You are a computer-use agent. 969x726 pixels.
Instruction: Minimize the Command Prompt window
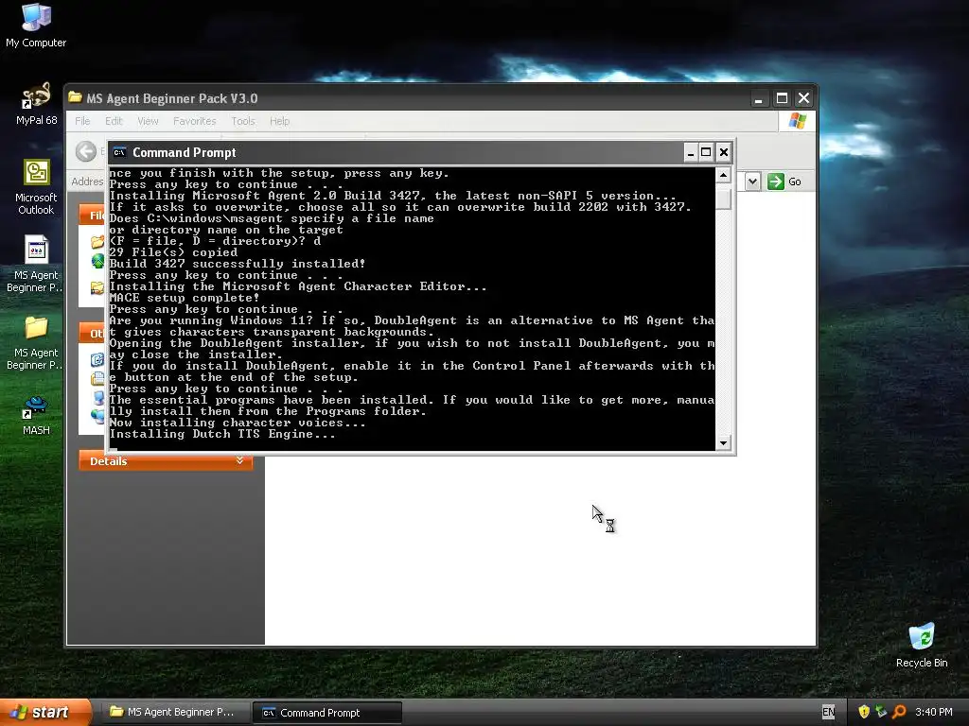click(690, 152)
